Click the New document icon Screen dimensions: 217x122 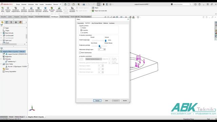[x=69, y=4]
